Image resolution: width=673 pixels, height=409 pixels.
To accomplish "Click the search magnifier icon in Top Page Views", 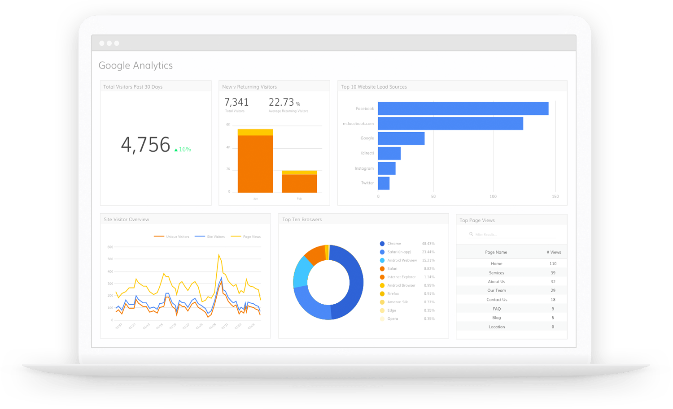I will pos(471,234).
